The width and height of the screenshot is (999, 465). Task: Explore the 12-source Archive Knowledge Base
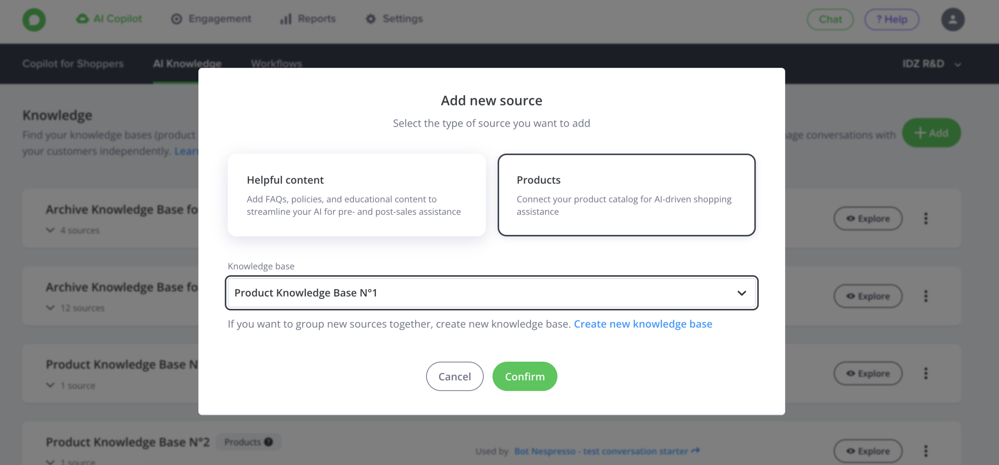[868, 296]
